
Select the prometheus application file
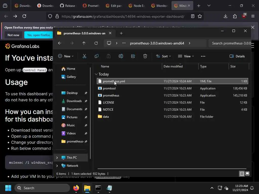pos(172,95)
